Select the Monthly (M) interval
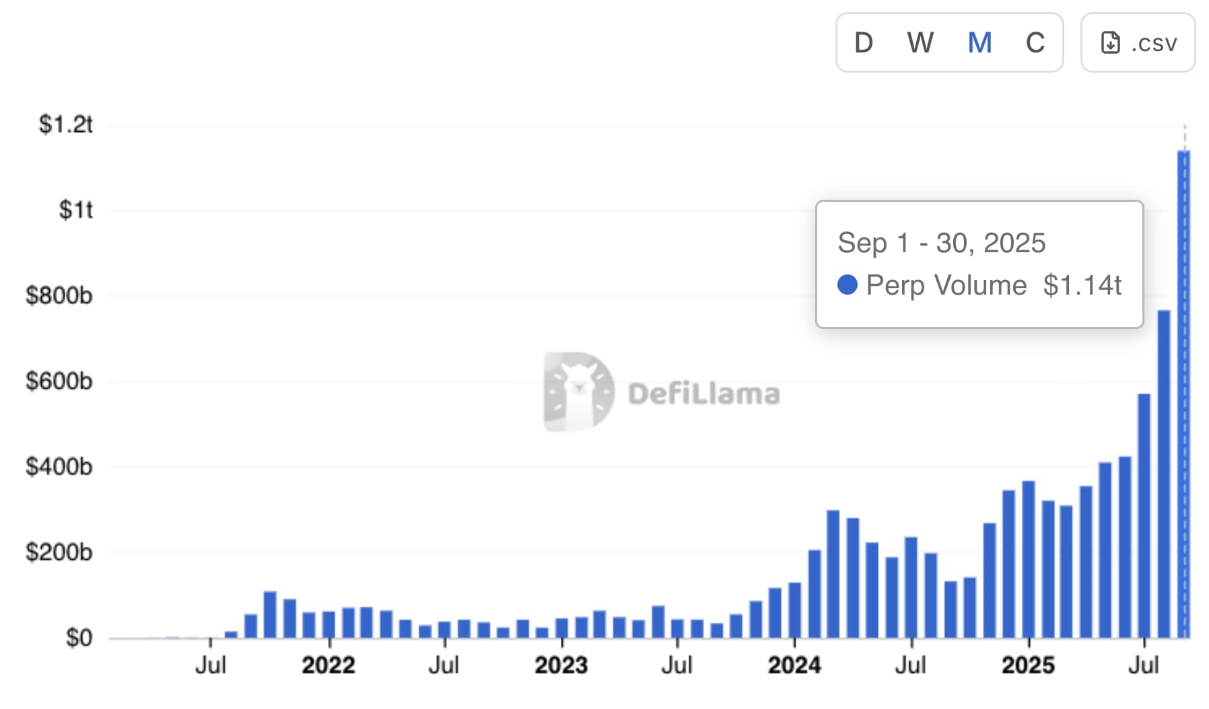The width and height of the screenshot is (1209, 709). point(979,43)
